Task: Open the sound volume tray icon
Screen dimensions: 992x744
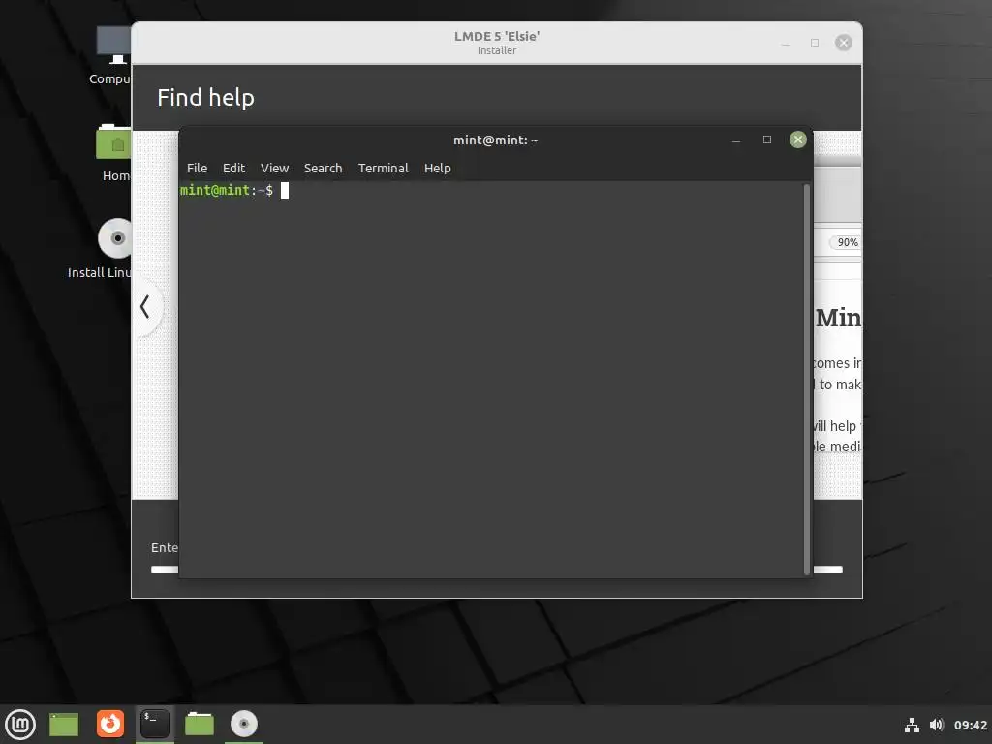Action: pos(937,725)
